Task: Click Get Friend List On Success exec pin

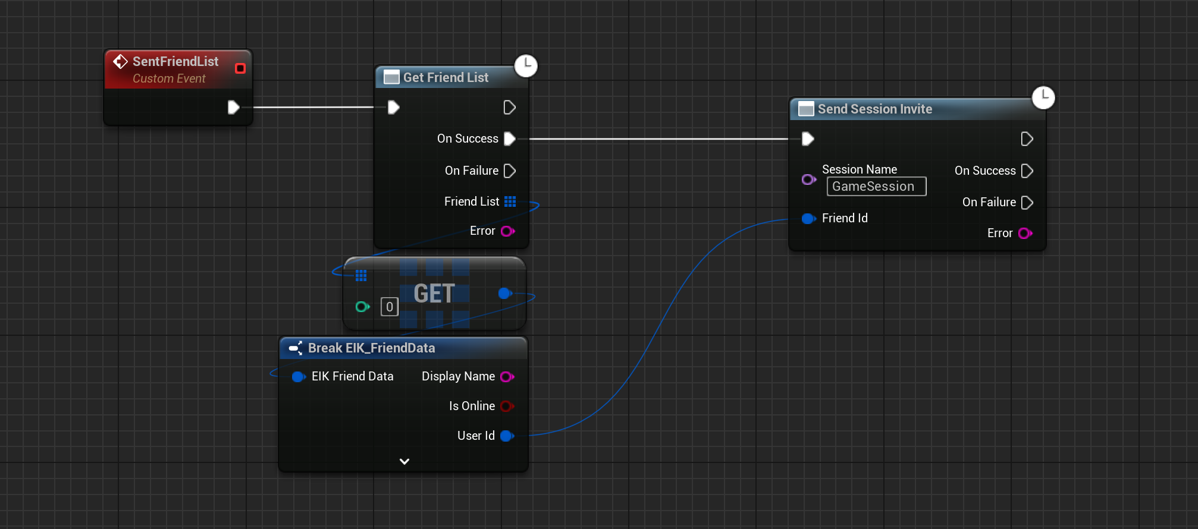Action: pos(510,138)
